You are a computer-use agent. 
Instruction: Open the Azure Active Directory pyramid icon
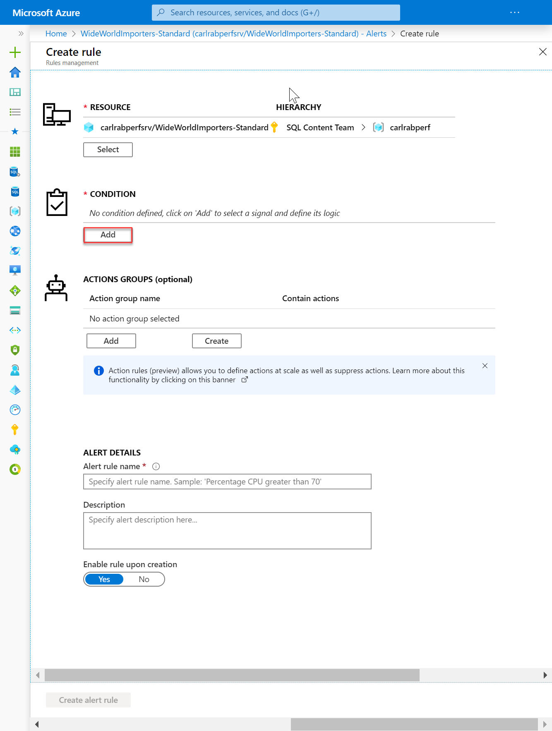(15, 390)
